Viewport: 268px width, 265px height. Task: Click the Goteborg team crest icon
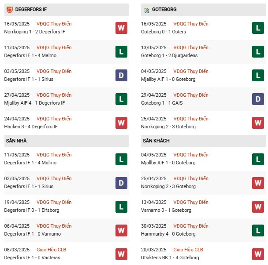click(147, 9)
